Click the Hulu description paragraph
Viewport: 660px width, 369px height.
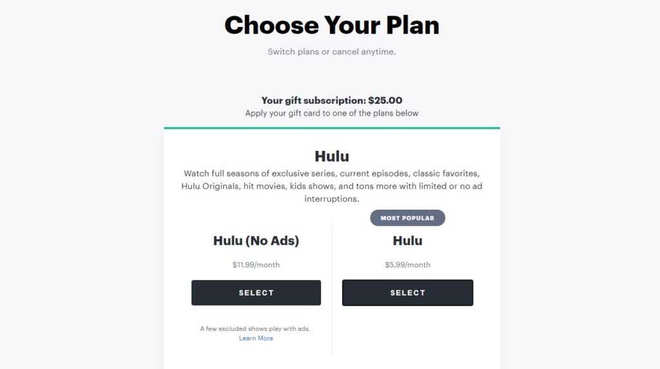point(331,186)
